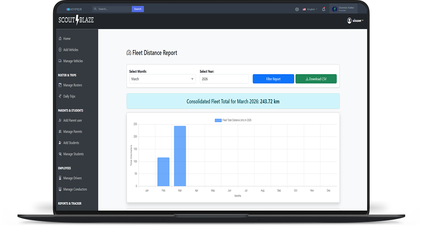Click the Daily Trips signpost icon

(60, 96)
